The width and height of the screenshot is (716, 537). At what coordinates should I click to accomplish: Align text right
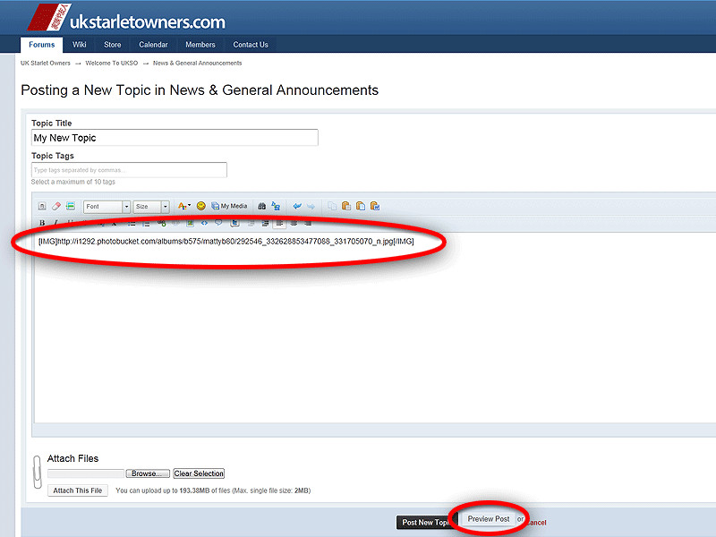[308, 223]
